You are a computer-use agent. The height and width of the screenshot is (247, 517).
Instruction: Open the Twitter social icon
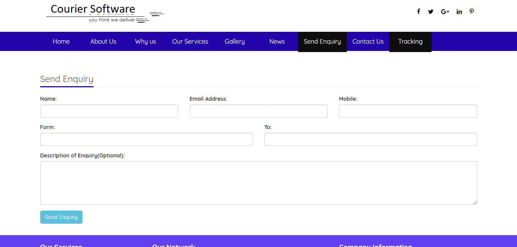tap(430, 11)
